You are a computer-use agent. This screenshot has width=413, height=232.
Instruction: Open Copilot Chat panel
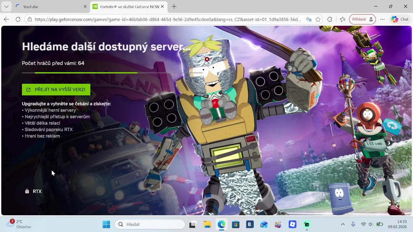[x=400, y=19]
